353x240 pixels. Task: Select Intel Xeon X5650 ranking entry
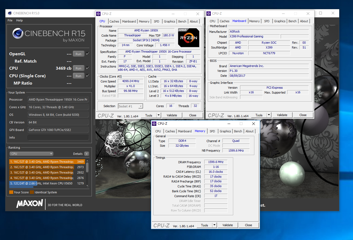click(x=47, y=183)
